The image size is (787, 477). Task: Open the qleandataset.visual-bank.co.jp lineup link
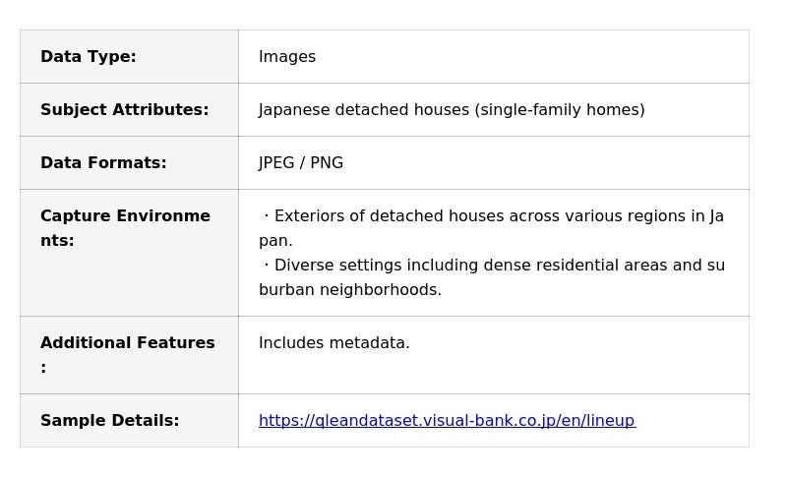tap(447, 421)
